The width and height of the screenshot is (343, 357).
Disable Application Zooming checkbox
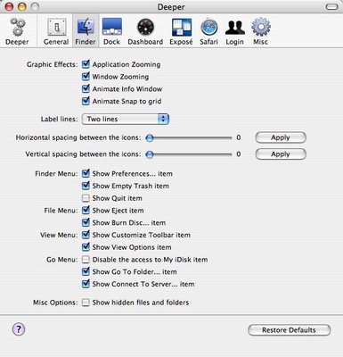pos(86,64)
